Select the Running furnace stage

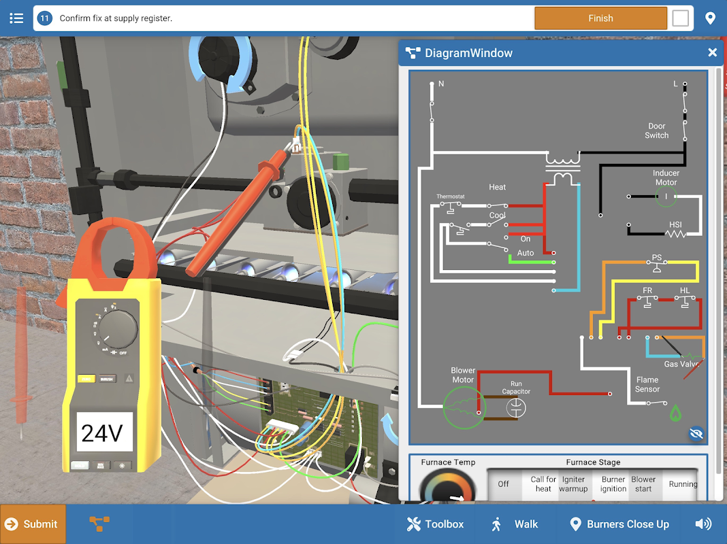click(x=683, y=484)
